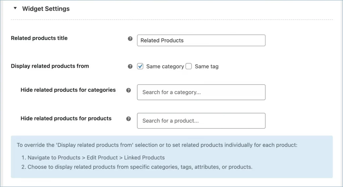Image resolution: width=343 pixels, height=187 pixels.
Task: Show help icon for Display related products from
Action: (130, 66)
